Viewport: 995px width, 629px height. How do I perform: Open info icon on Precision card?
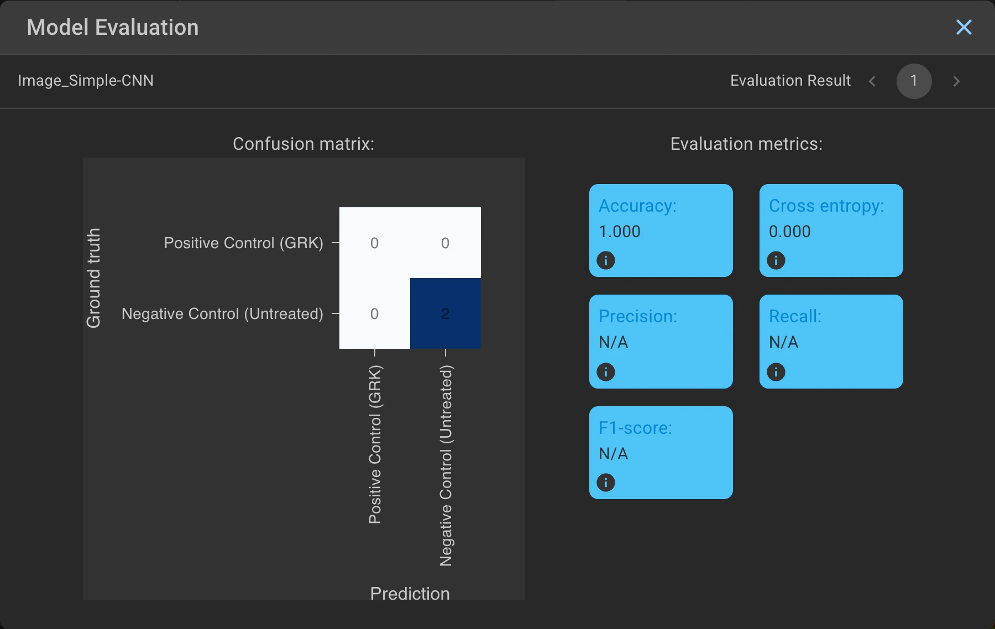coord(606,372)
